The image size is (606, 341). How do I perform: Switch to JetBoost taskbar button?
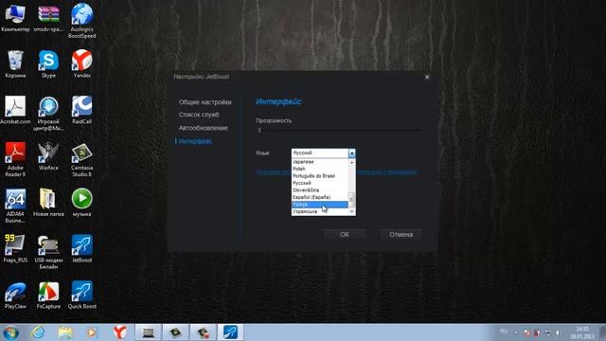(230, 332)
